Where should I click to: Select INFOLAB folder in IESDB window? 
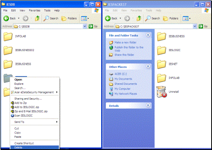tap(14, 36)
